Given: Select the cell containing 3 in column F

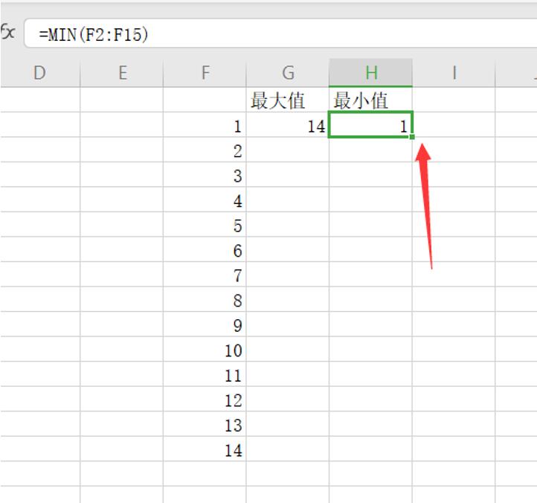Looking at the screenshot, I should pyautogui.click(x=205, y=175).
